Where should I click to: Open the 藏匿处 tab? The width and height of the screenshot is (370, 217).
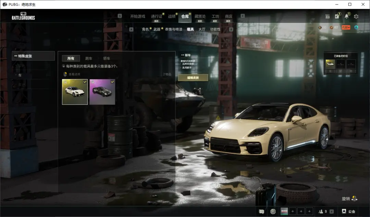pos(200,16)
